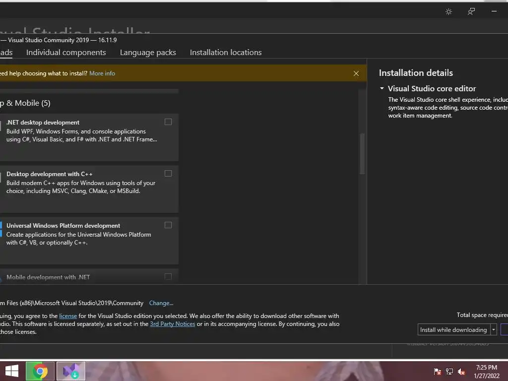Open the 3rd Party Notices link
Viewport: 508px width, 381px height.
pos(172,324)
